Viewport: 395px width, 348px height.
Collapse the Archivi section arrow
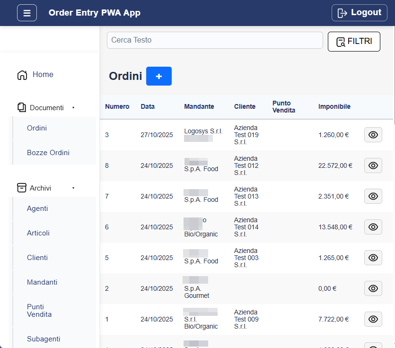(73, 188)
